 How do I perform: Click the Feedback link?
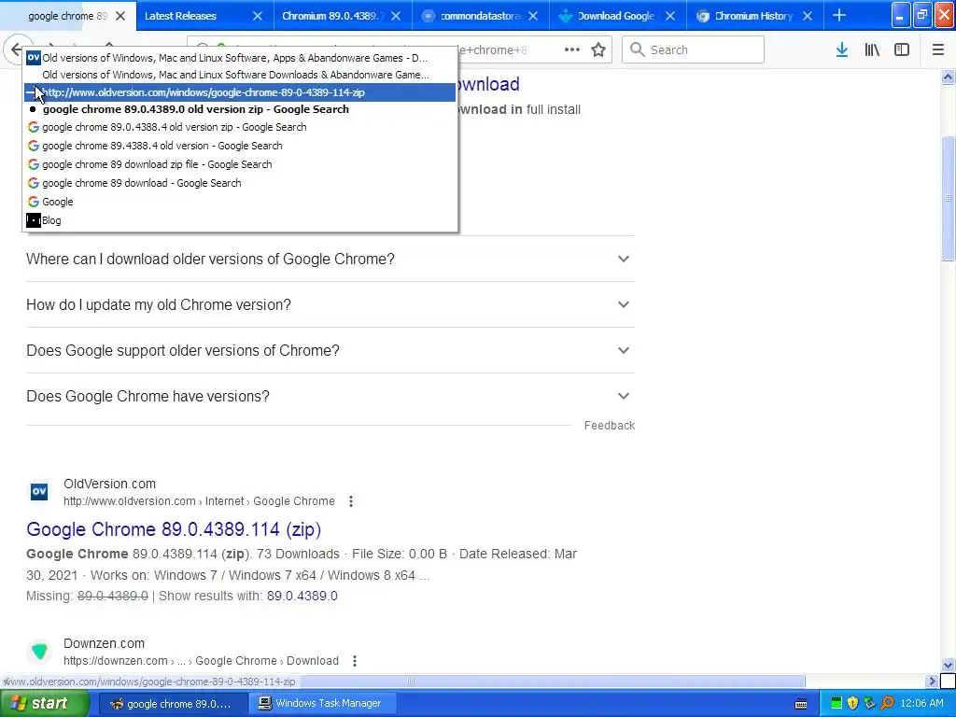(609, 426)
